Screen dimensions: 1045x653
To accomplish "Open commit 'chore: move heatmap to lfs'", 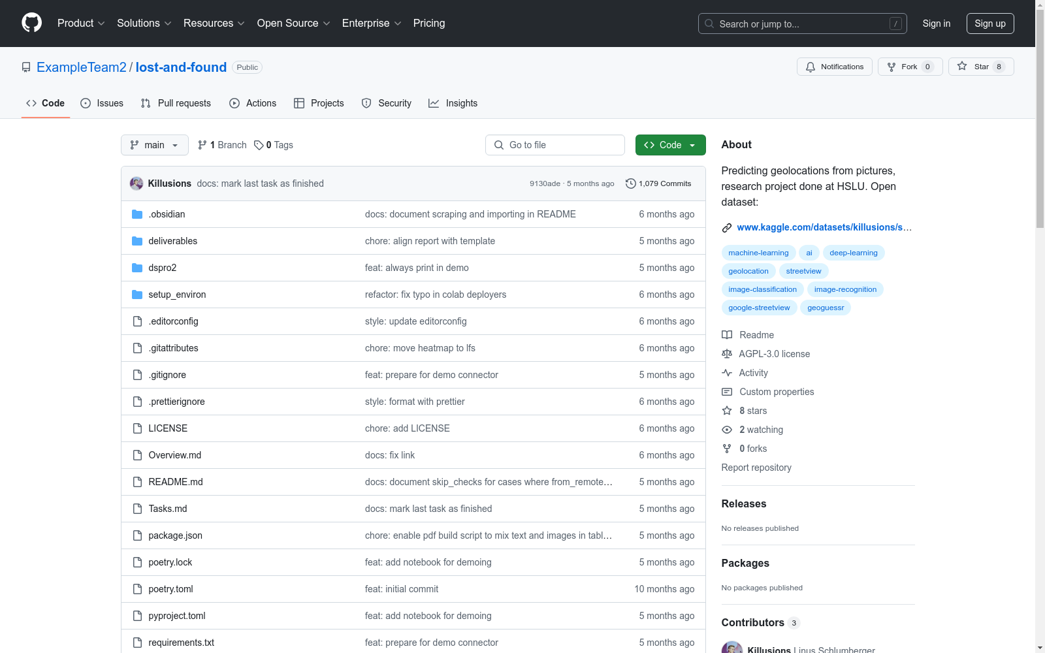I will (x=420, y=348).
